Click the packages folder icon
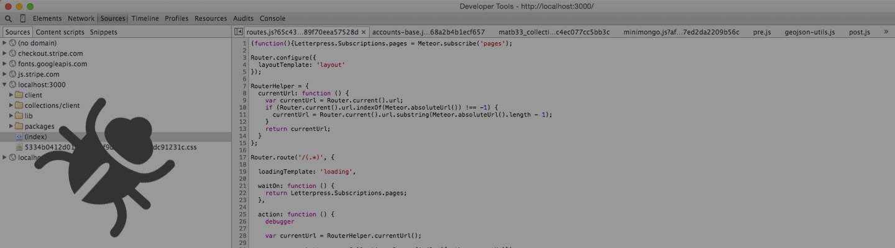This screenshot has height=248, width=895. point(19,126)
